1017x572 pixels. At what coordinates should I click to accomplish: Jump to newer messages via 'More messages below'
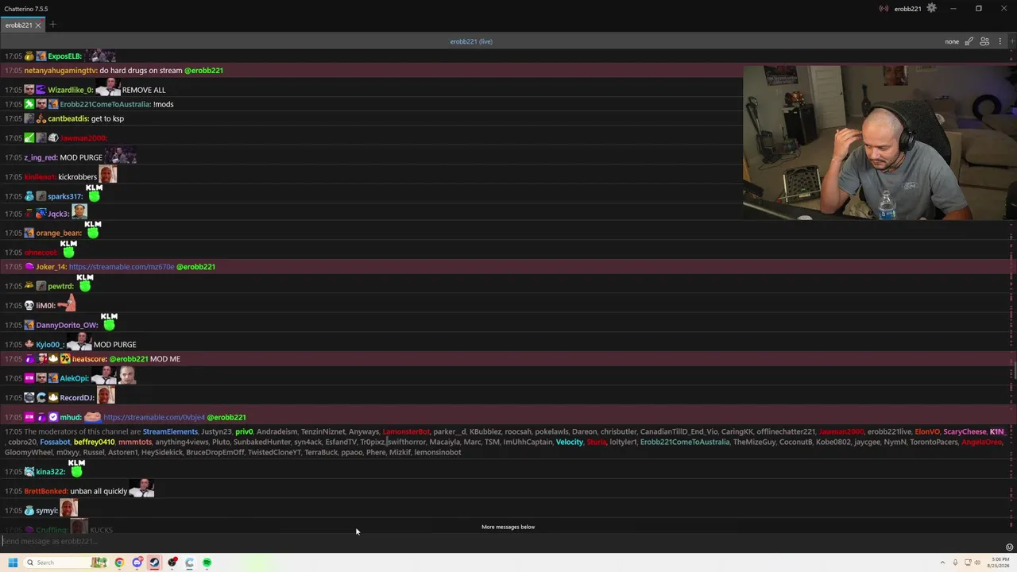(508, 527)
